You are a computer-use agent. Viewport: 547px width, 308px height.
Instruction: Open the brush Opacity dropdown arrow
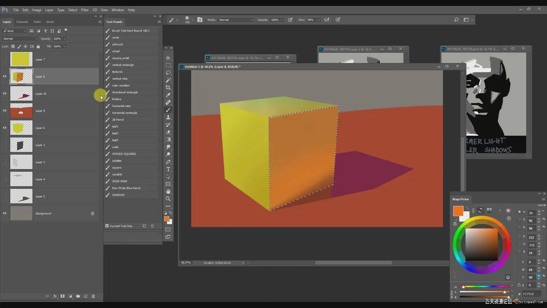coord(282,20)
